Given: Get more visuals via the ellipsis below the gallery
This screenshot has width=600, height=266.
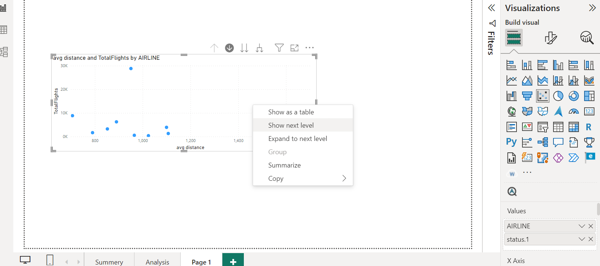Looking at the screenshot, I should coord(527,172).
